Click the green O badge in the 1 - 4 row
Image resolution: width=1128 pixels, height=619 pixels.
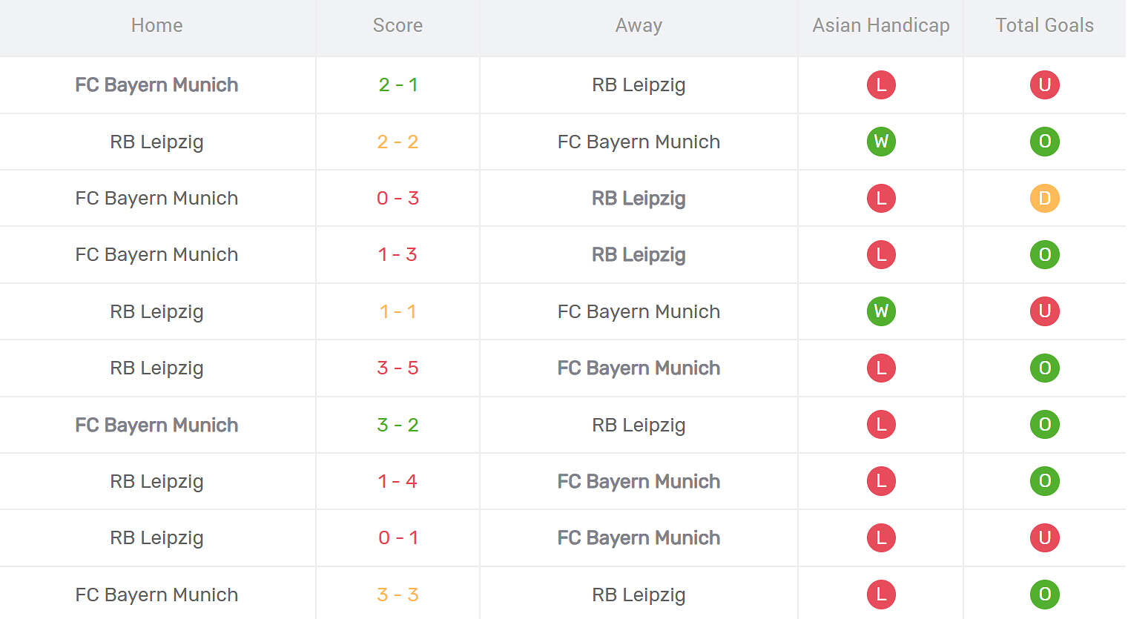coord(1044,481)
